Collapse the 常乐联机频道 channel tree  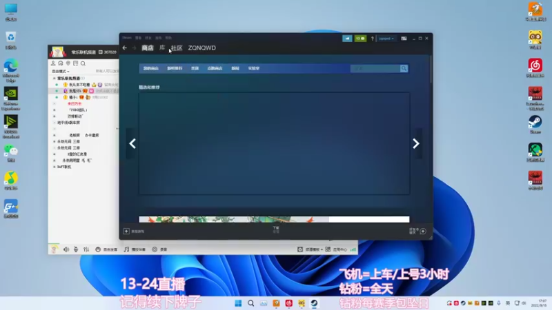(x=55, y=79)
